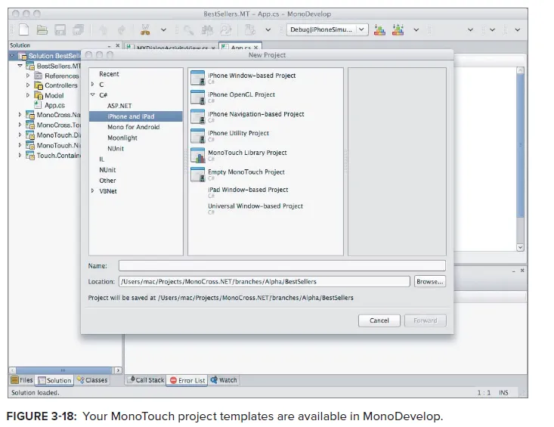The width and height of the screenshot is (554, 427).
Task: Click the Redo toolbar arrow icon
Action: tap(122, 30)
